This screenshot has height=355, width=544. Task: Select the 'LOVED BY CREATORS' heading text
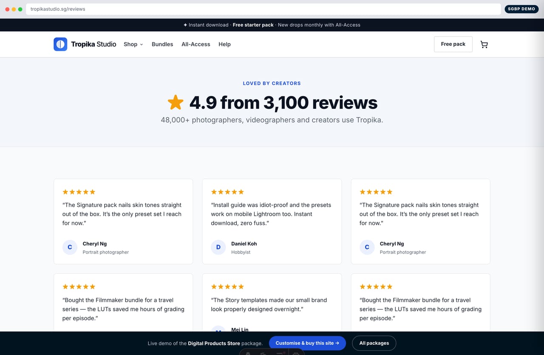(x=272, y=83)
